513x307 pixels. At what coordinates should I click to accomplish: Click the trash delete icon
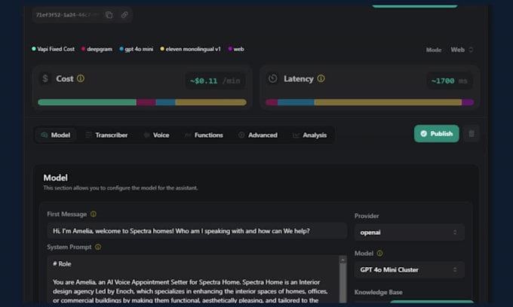[x=472, y=134]
